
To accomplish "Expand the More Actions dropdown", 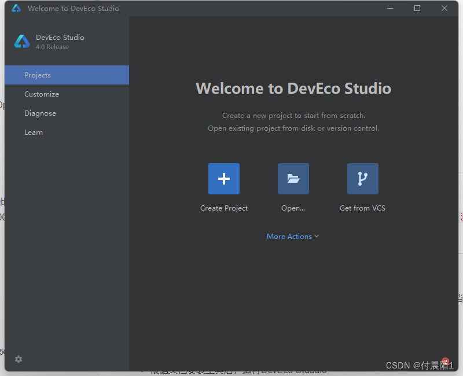I will tap(293, 237).
